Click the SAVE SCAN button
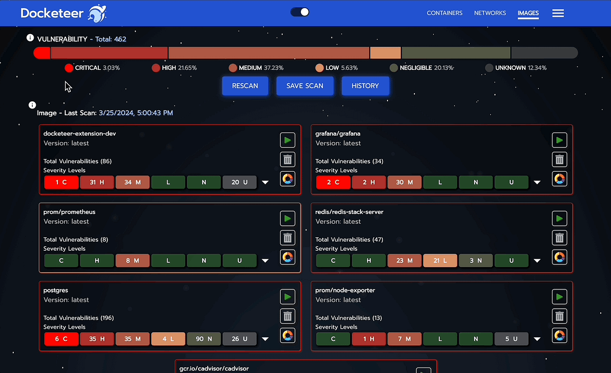Image resolution: width=611 pixels, height=373 pixels. coord(304,86)
